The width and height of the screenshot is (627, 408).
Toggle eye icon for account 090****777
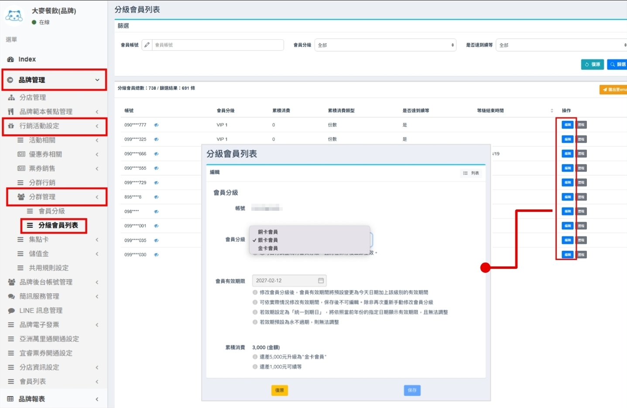tap(156, 125)
